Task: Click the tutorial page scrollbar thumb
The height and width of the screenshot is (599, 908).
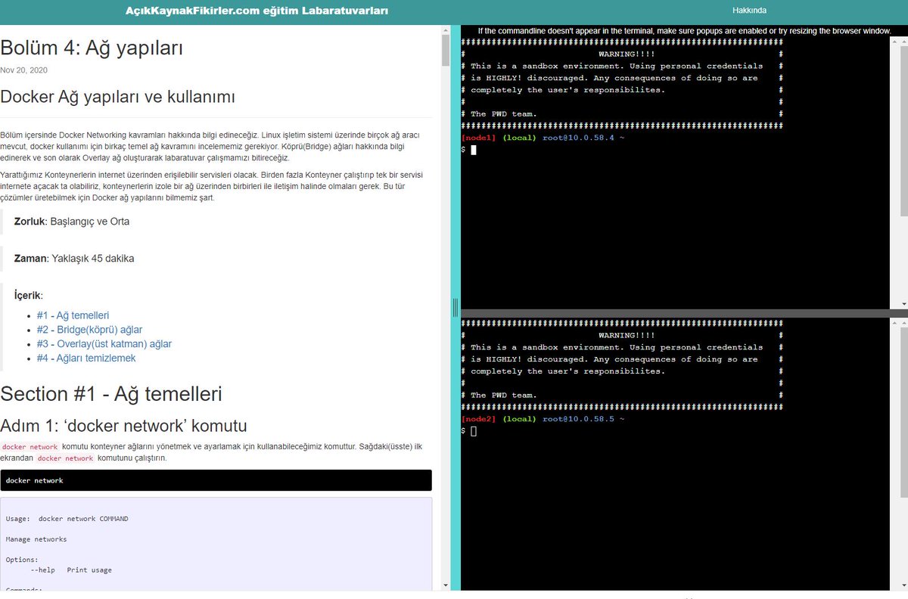Action: (446, 49)
